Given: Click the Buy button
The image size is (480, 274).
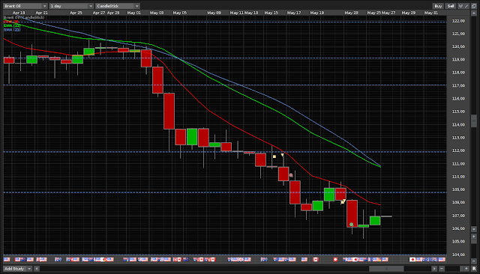Looking at the screenshot, I should (438, 6).
